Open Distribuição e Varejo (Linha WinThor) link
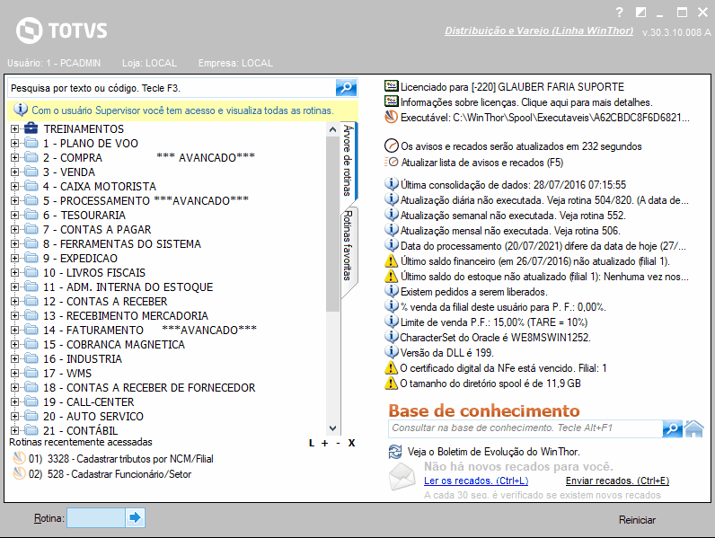Screen dimensions: 715x538 (539, 31)
